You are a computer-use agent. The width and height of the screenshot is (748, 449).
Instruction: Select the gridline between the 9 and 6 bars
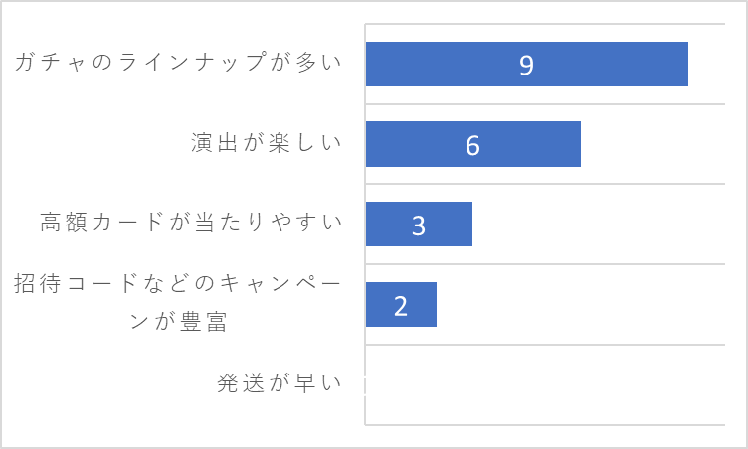545,104
